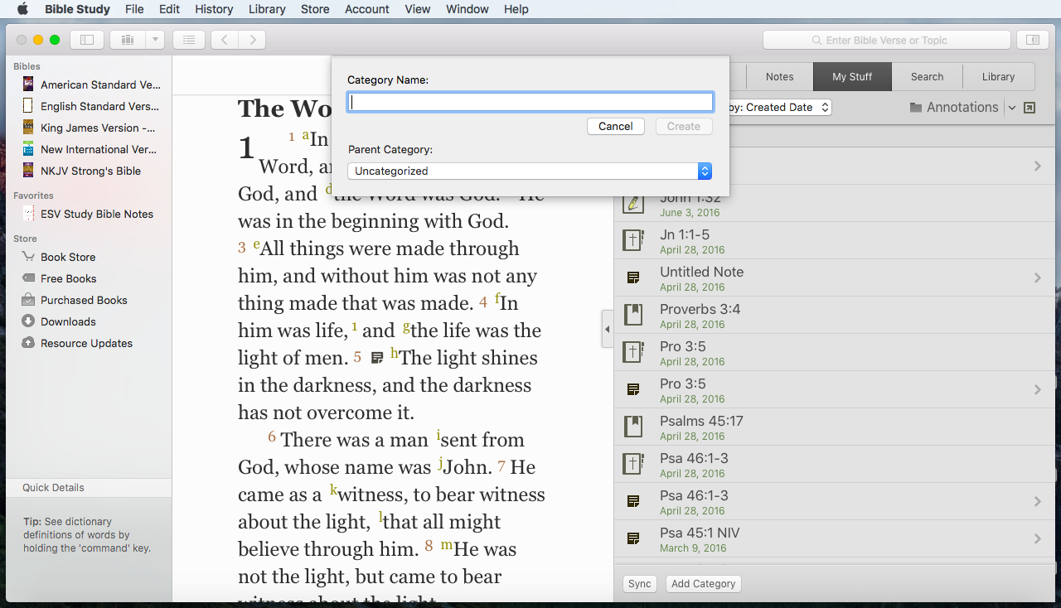Open the Library menu in menu bar
This screenshot has width=1061, height=608.
pos(267,9)
